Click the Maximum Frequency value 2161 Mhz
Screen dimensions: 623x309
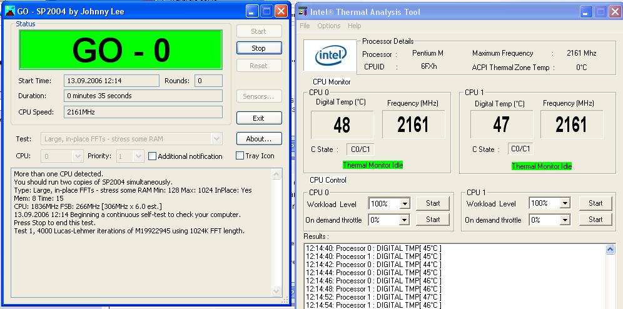click(581, 53)
